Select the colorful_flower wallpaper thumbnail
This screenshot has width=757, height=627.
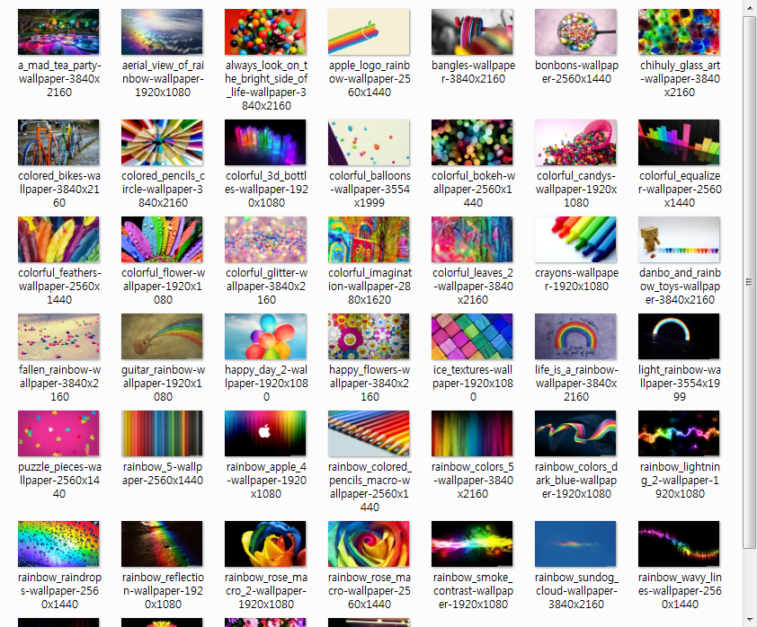pos(162,239)
